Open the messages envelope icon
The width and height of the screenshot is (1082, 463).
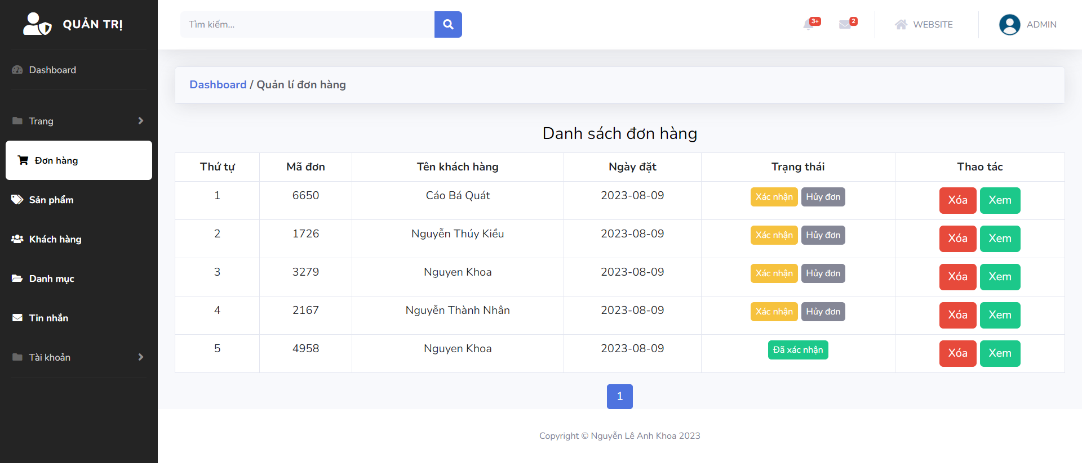845,24
